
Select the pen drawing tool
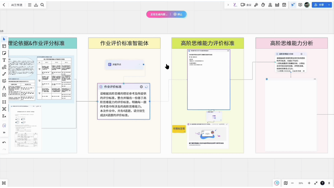[4, 88]
